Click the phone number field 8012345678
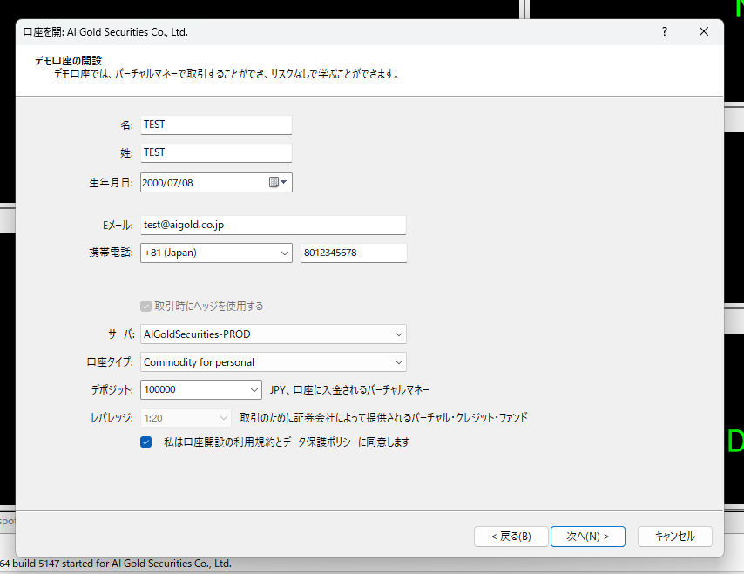Viewport: 744px width, 574px height. 354,253
